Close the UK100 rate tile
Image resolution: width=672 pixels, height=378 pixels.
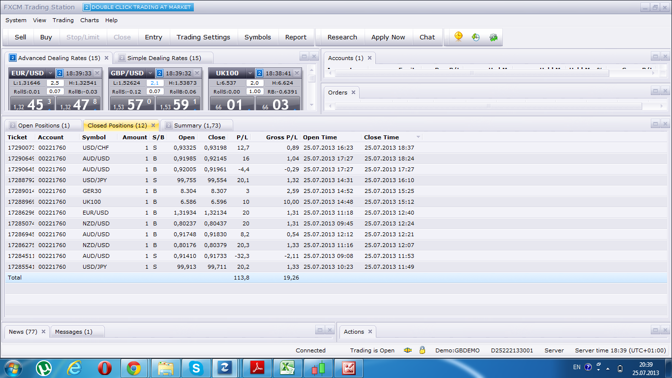296,73
